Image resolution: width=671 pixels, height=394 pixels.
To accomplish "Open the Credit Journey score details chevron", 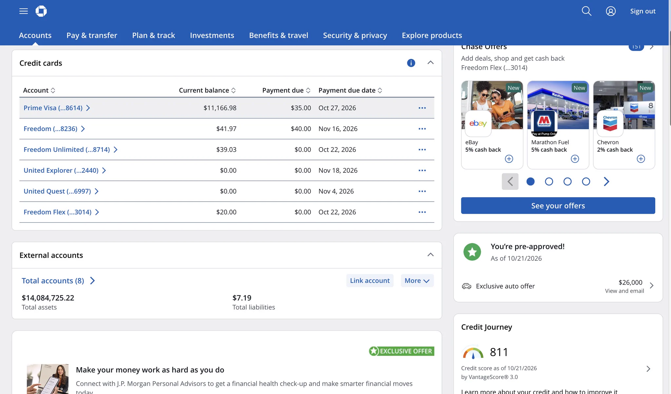I will point(648,369).
